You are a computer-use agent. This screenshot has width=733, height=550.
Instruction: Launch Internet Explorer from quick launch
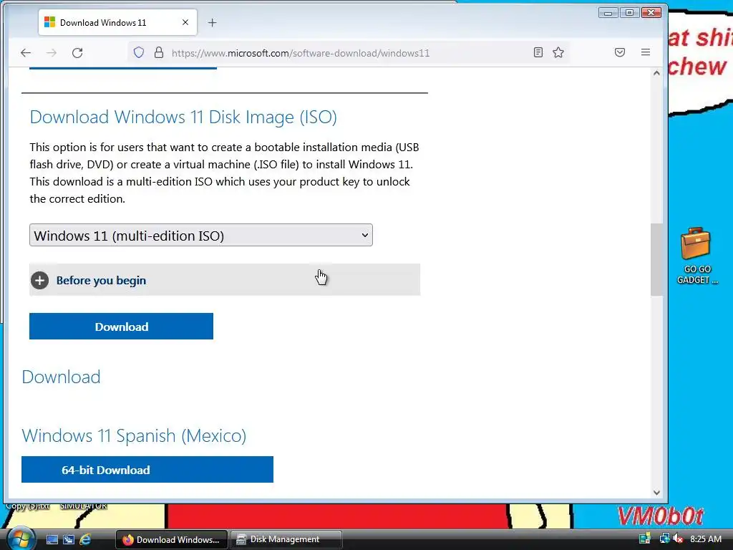(x=85, y=540)
